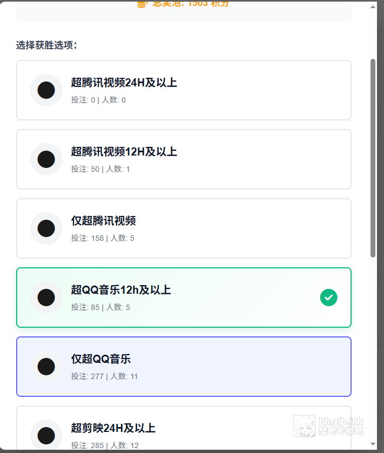Click the coin icon next to 总奖池
The width and height of the screenshot is (384, 453).
pos(142,3)
